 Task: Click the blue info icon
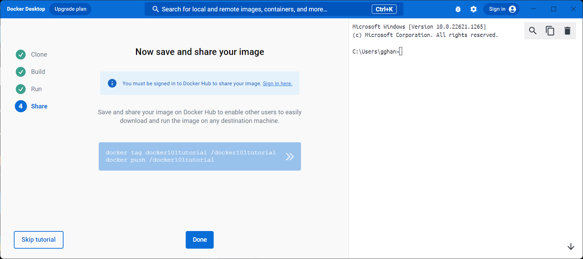click(112, 83)
